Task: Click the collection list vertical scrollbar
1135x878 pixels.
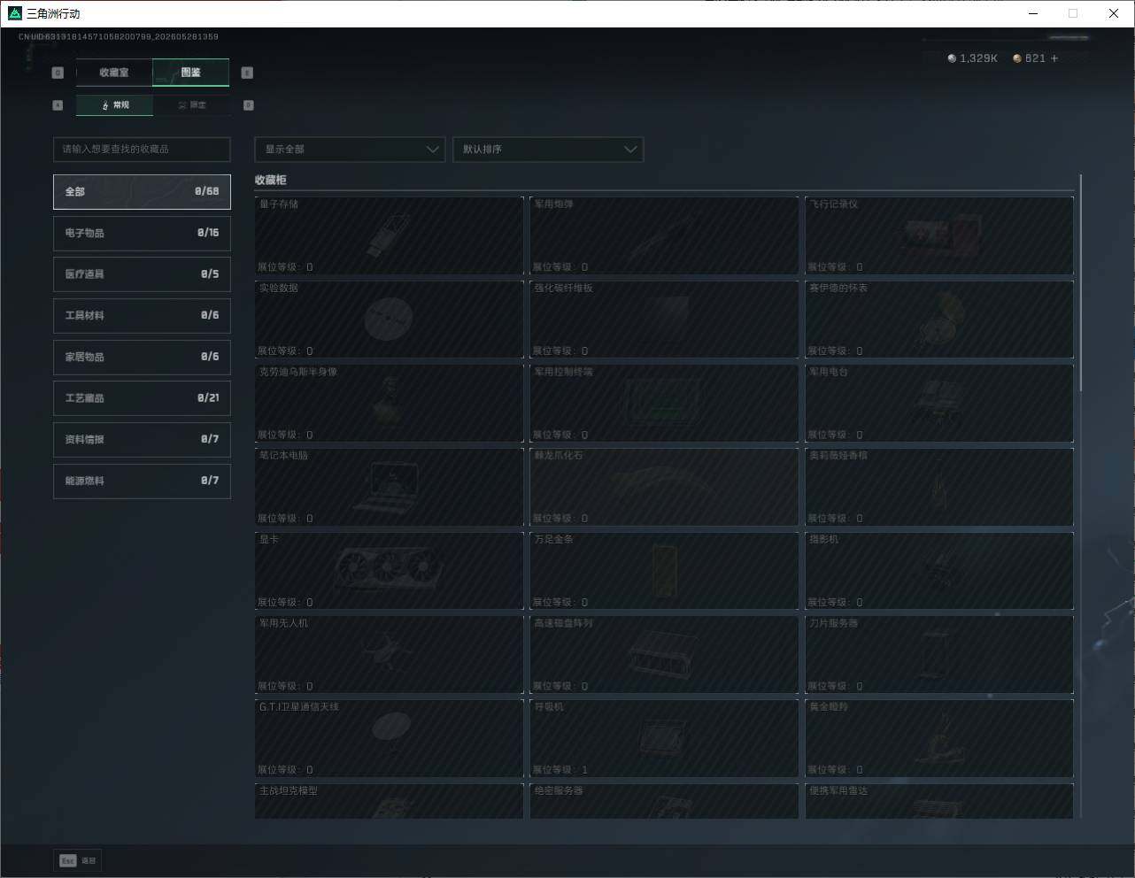Action: [x=1080, y=283]
